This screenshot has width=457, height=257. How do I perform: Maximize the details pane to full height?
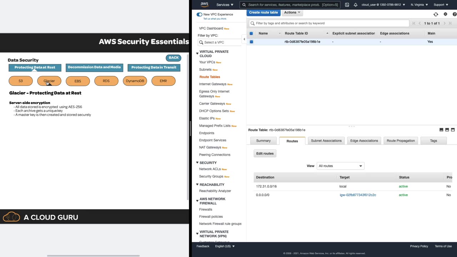coord(453,130)
